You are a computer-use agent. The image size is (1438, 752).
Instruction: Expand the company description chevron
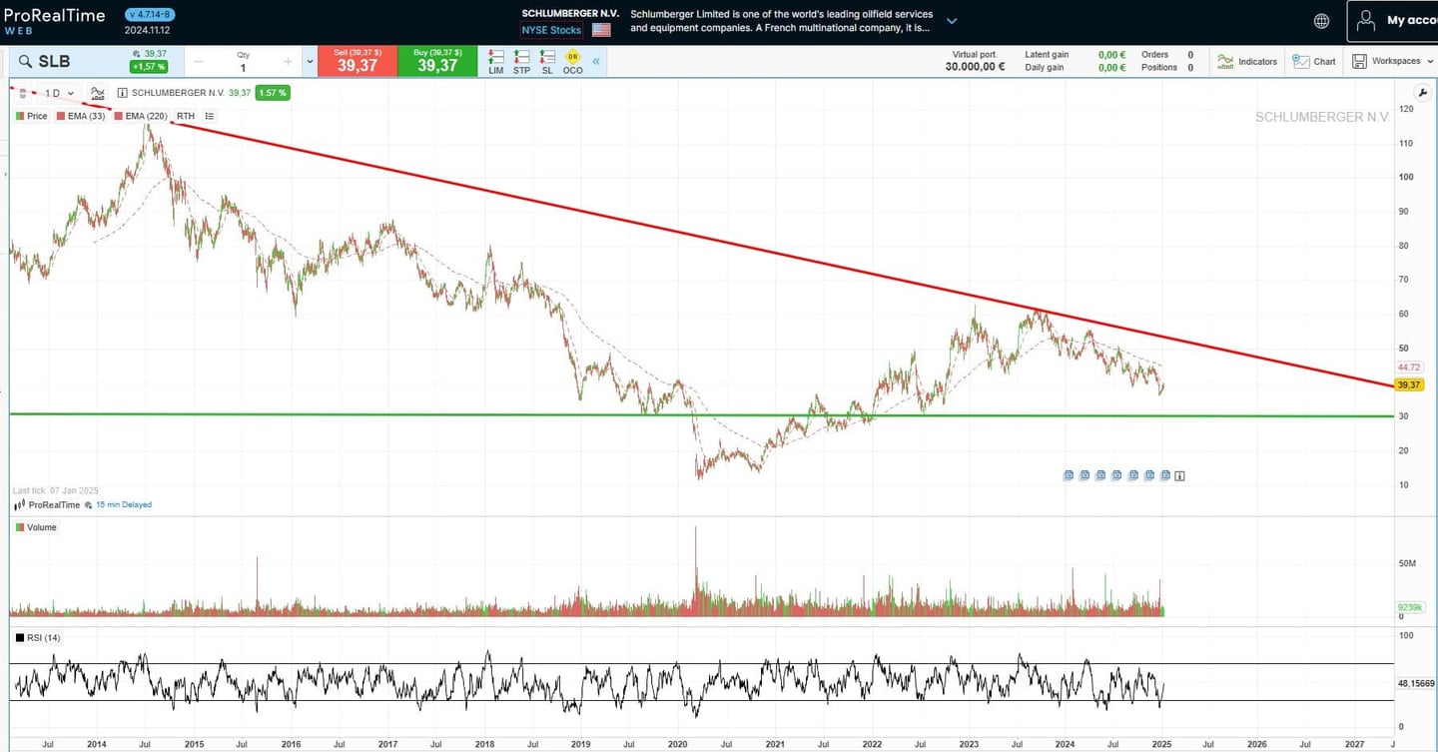[x=952, y=20]
